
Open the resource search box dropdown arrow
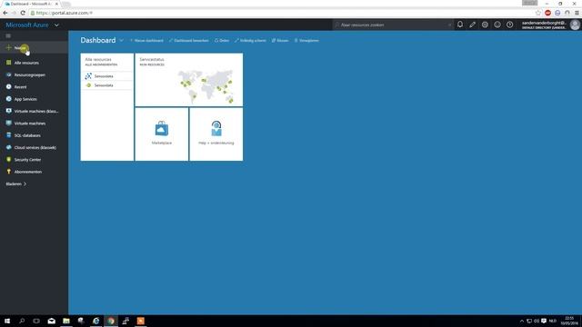tap(449, 25)
